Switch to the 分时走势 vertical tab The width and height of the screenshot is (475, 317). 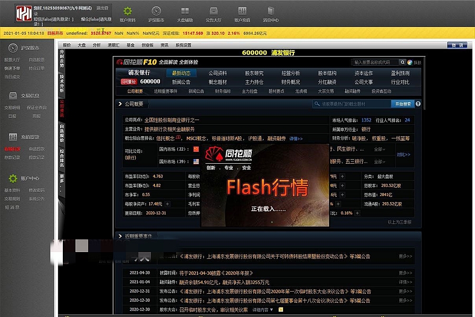point(62,59)
